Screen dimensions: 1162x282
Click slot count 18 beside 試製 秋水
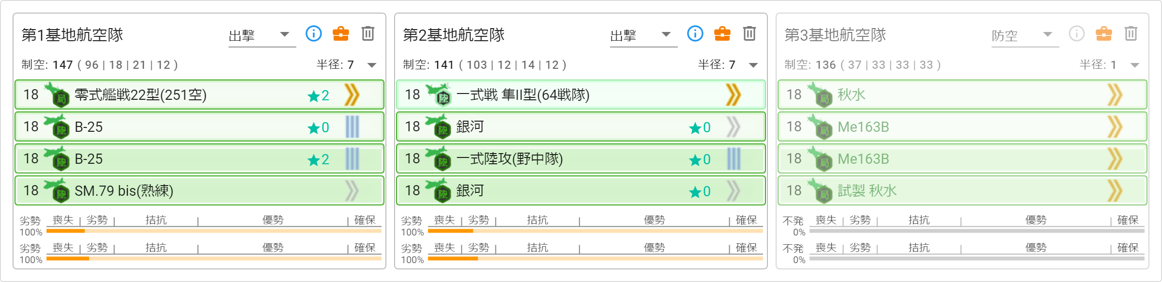794,190
